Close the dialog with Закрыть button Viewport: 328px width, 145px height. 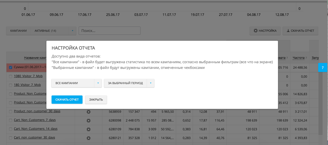96,100
